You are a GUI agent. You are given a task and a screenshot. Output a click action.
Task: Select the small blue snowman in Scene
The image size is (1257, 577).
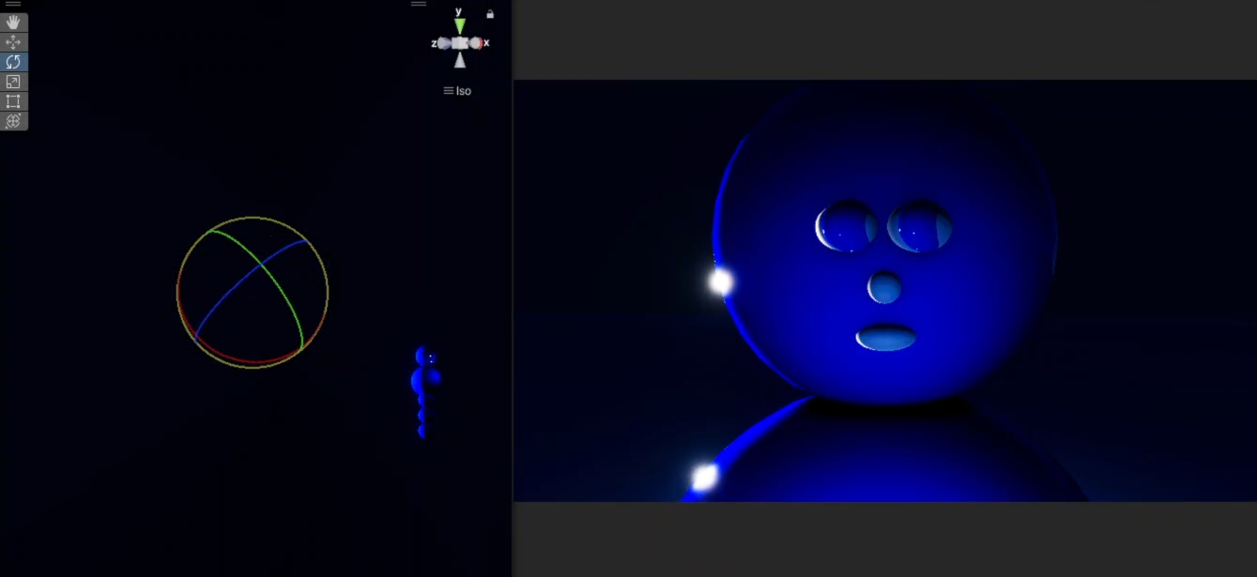(x=424, y=382)
